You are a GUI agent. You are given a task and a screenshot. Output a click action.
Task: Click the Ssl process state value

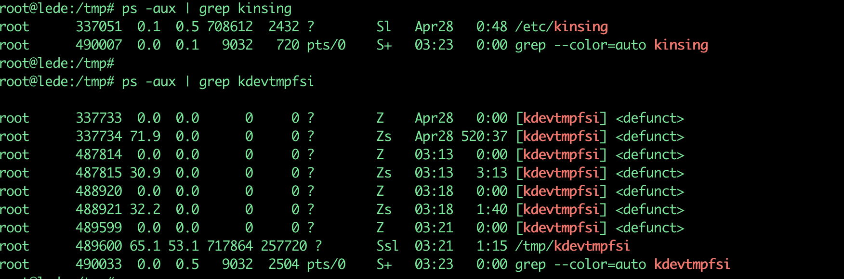(387, 246)
